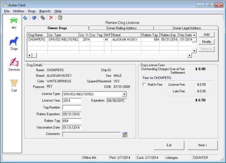Image resolution: width=226 pixels, height=163 pixels.
Task: Switch to the Owner Mailing Address tab
Action: [122, 28]
